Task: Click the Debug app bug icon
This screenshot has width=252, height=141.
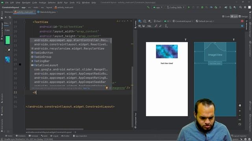Action: coord(202,7)
